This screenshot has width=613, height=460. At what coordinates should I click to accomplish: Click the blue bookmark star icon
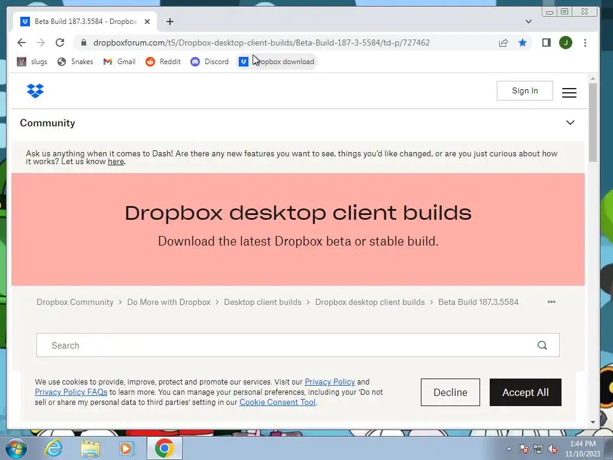tap(522, 43)
